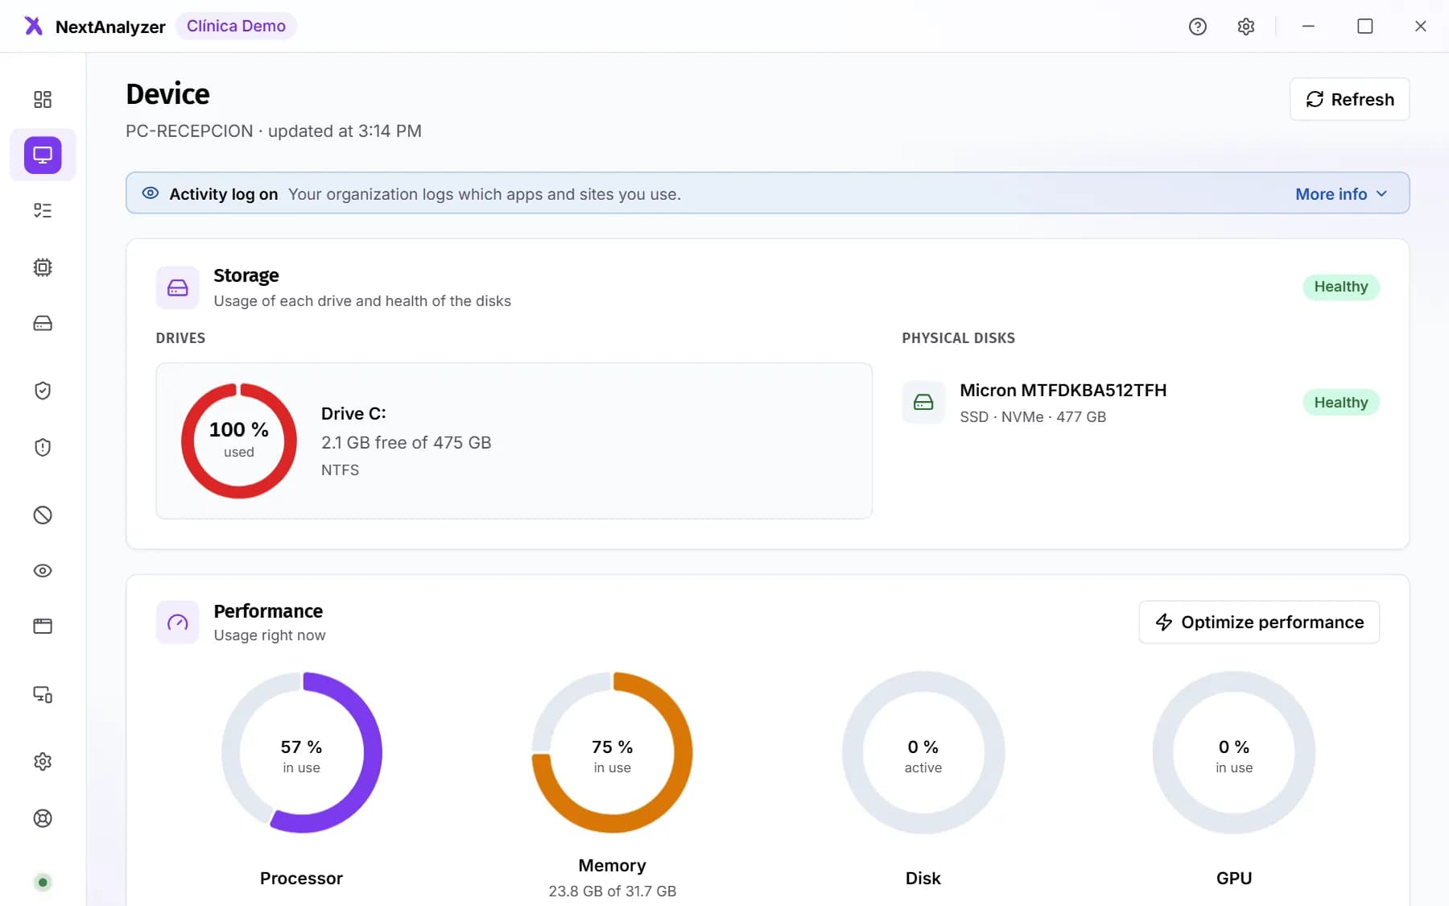Maximize the NextAnalyzer window
Image resolution: width=1449 pixels, height=906 pixels.
(1364, 27)
